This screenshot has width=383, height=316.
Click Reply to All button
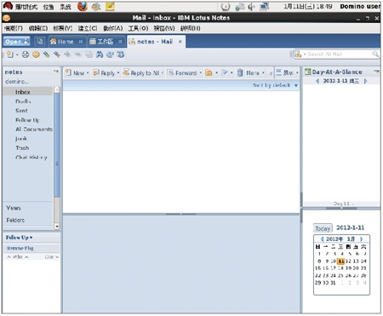141,73
